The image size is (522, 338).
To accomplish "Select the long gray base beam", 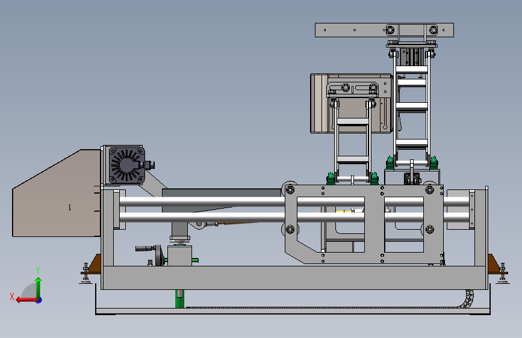I will (x=294, y=277).
